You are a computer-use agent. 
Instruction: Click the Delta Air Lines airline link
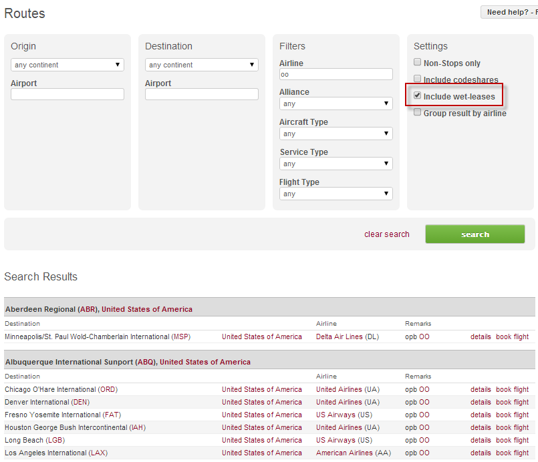coord(347,336)
